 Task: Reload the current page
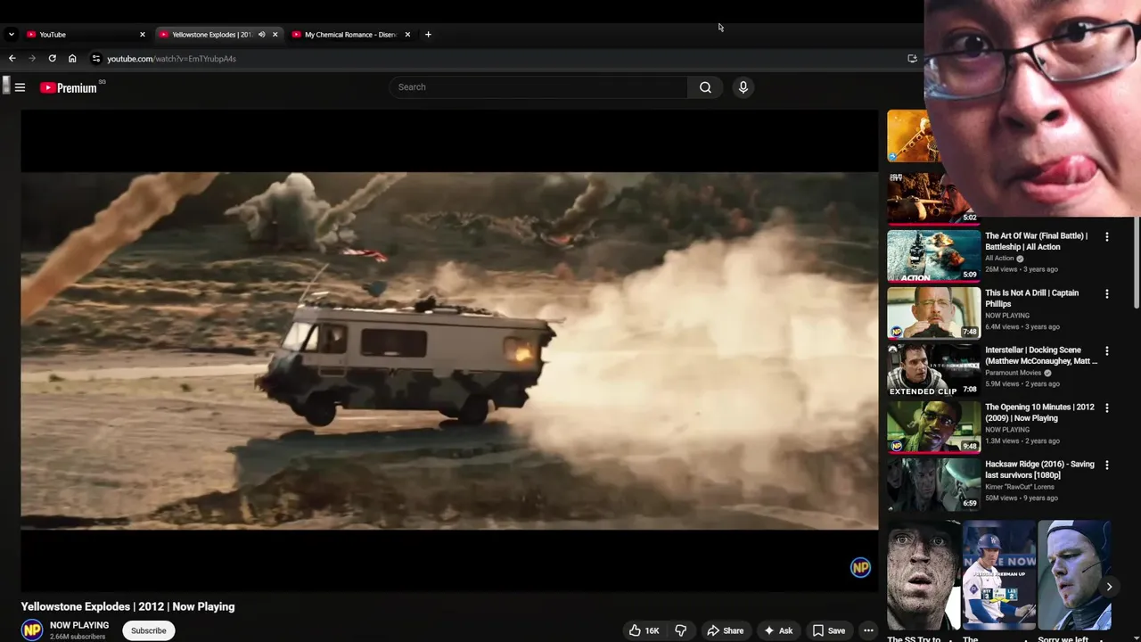[52, 59]
